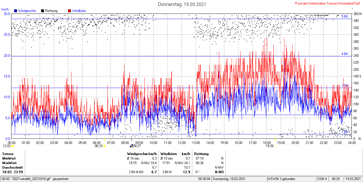Click the km/h unit label at top left

(5, 9)
